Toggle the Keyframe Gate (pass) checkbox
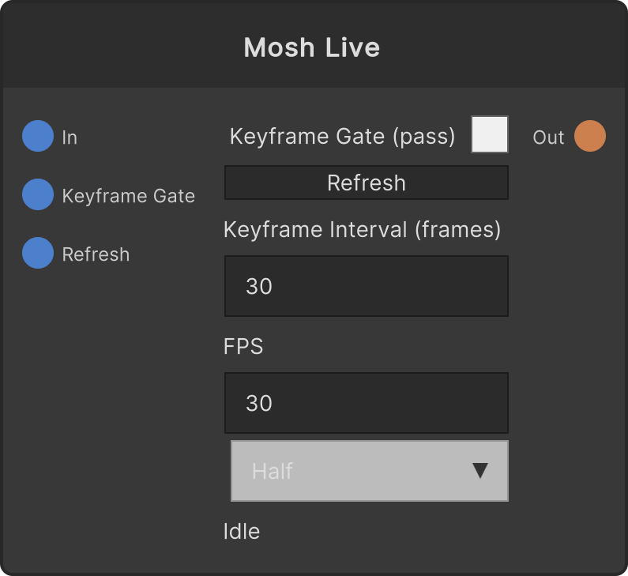Viewport: 628px width, 576px height. (490, 134)
